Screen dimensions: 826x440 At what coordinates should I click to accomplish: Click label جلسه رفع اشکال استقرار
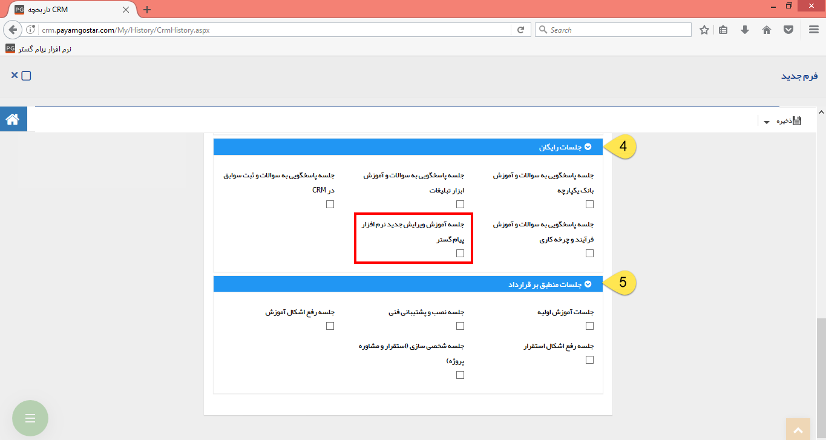click(559, 346)
